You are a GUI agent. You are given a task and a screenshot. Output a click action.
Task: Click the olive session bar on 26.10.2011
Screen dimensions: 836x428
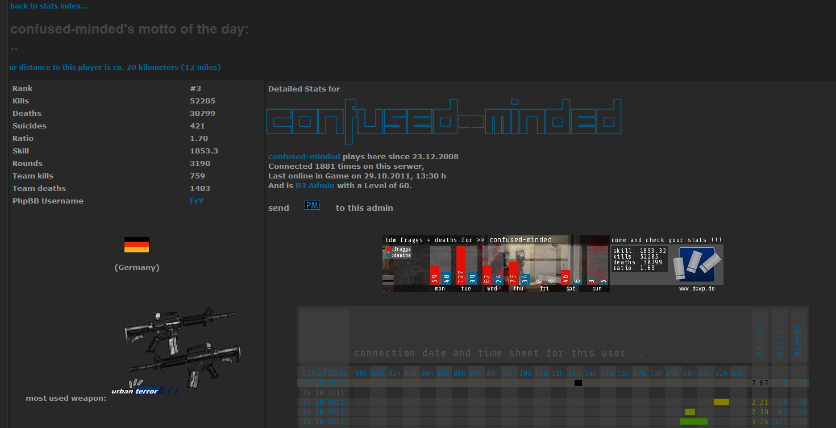tap(690, 412)
